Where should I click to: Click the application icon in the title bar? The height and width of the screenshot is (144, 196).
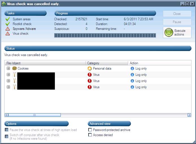point(4,4)
